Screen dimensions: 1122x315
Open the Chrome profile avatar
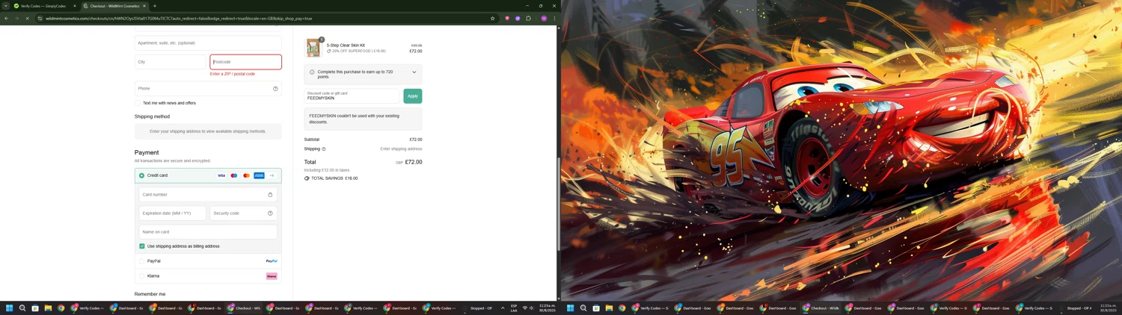(x=544, y=18)
